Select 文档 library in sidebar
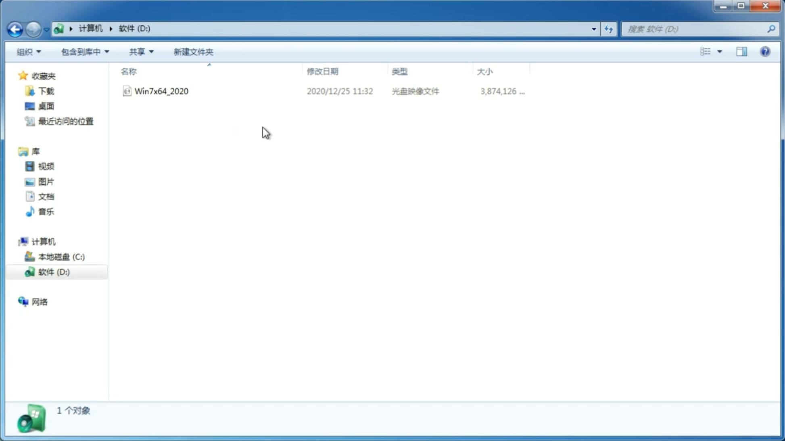This screenshot has height=441, width=785. 46,196
